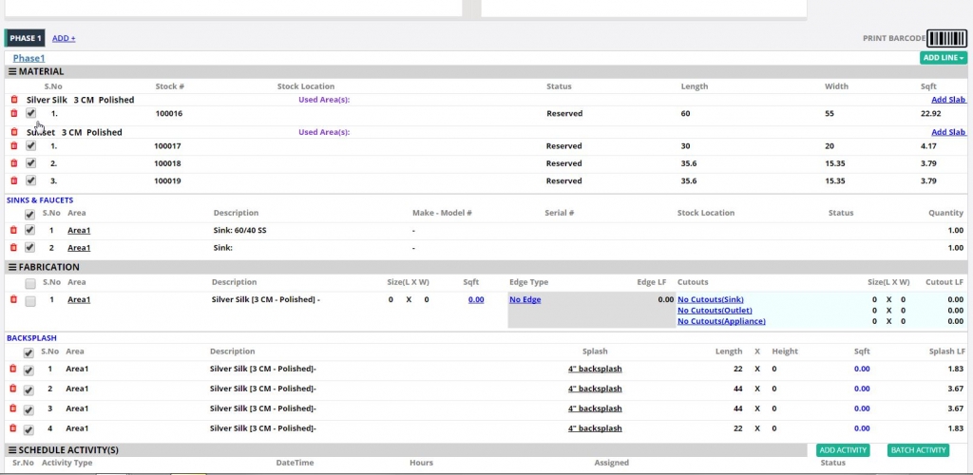Uncheck backsplash row 4 checkbox
Image resolution: width=973 pixels, height=475 pixels.
(x=29, y=429)
